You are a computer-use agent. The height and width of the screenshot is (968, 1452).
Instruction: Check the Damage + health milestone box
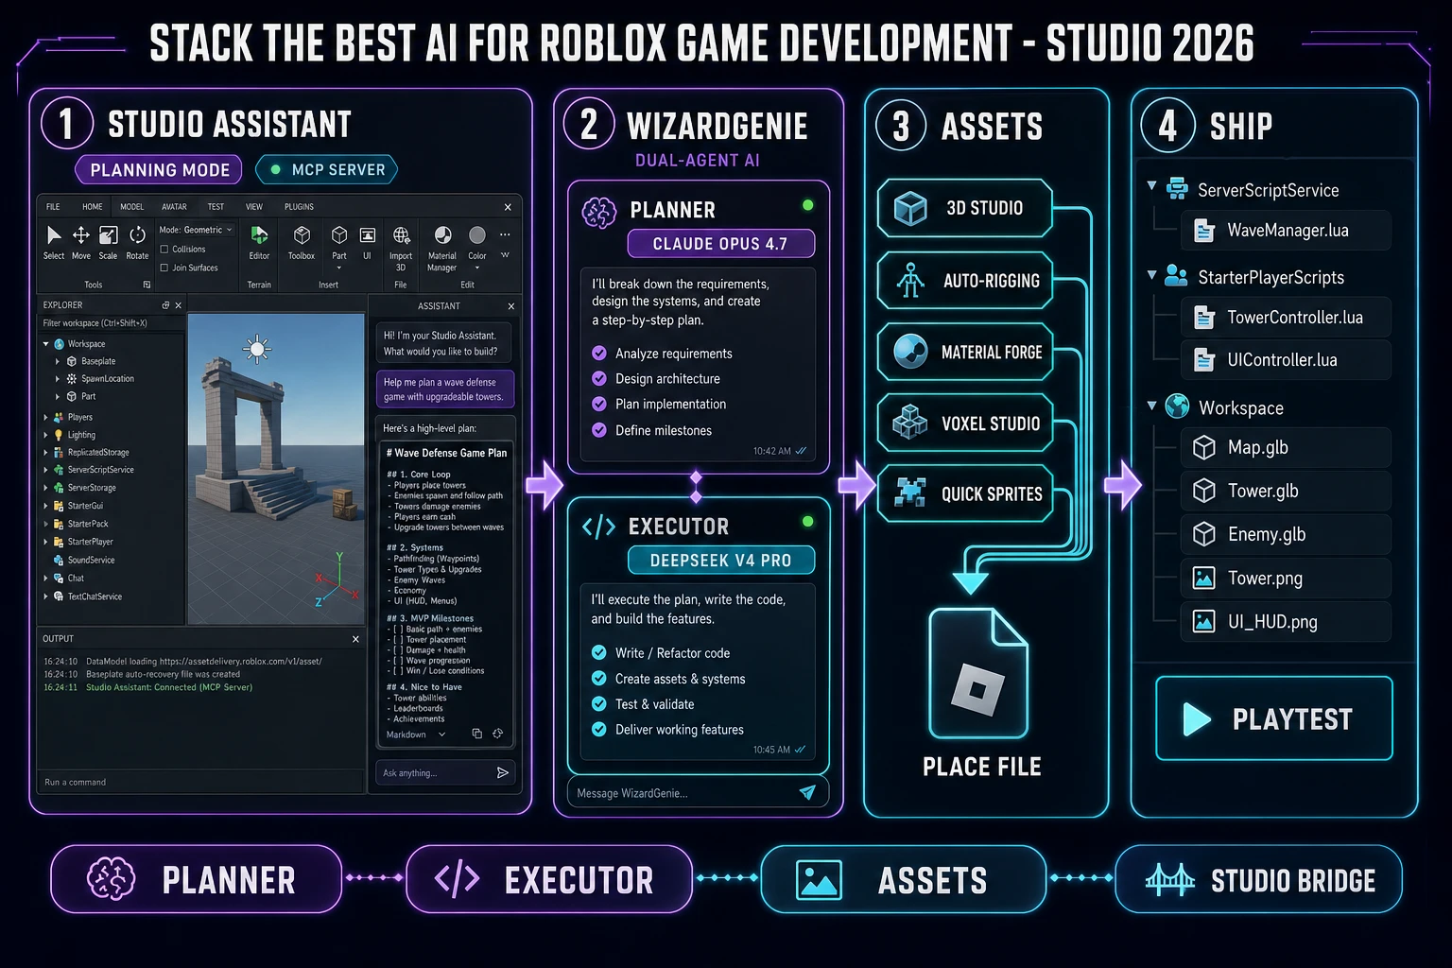(x=398, y=650)
